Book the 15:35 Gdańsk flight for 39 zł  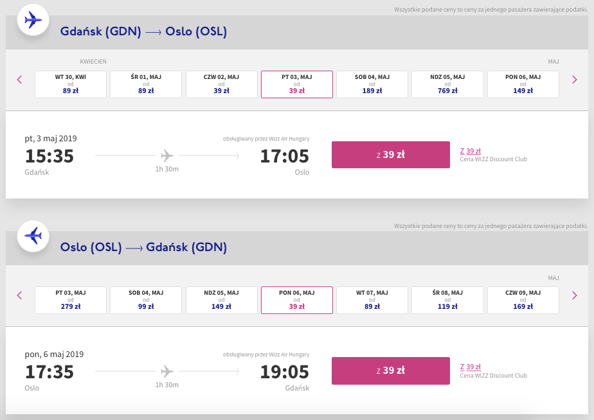click(390, 155)
